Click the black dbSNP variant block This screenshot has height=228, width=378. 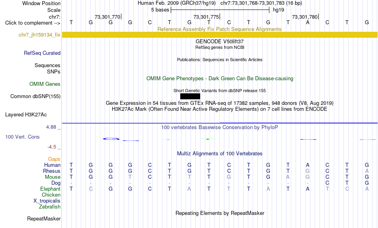tap(190, 96)
